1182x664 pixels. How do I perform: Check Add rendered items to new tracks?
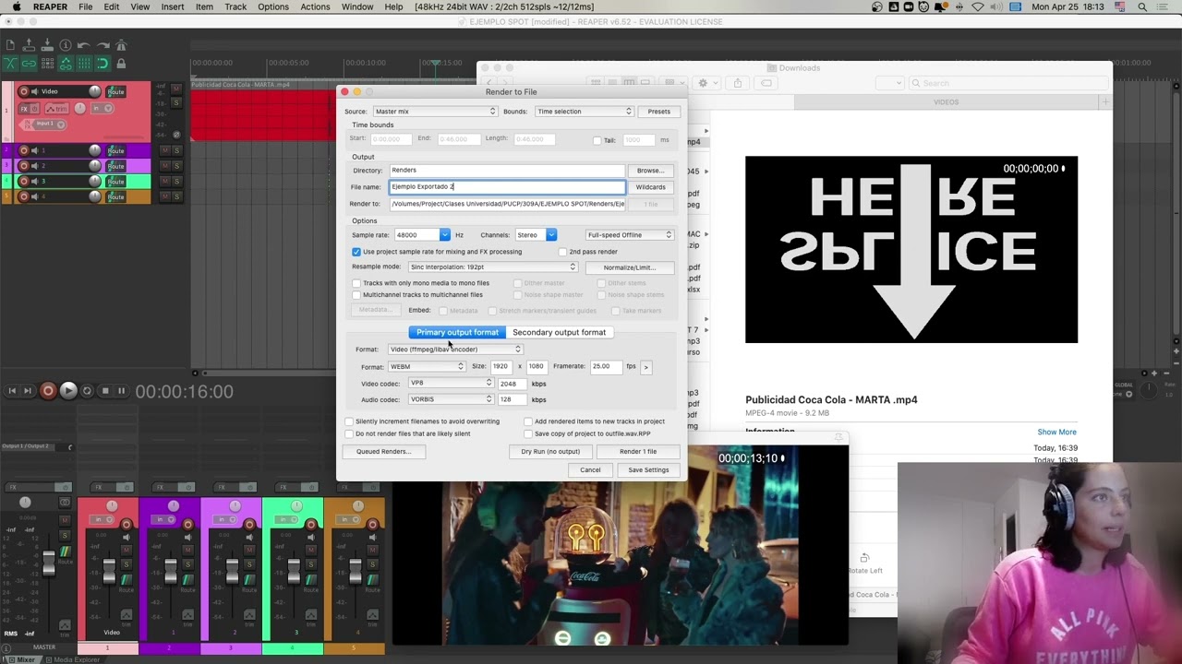(x=528, y=421)
